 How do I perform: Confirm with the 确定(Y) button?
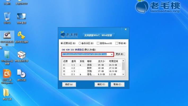[101, 85]
